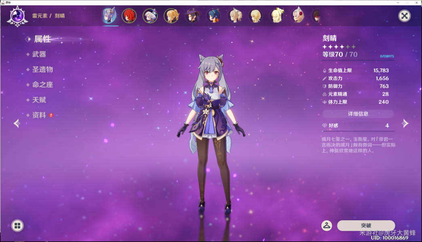Click the hanger outfit icon

[327, 226]
